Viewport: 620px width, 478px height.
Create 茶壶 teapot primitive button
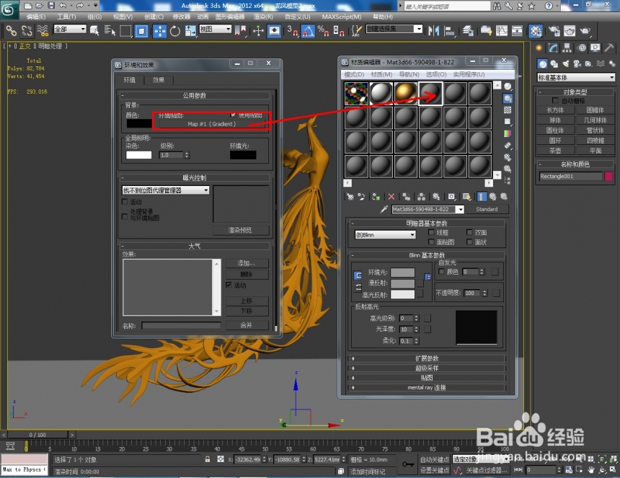[555, 151]
